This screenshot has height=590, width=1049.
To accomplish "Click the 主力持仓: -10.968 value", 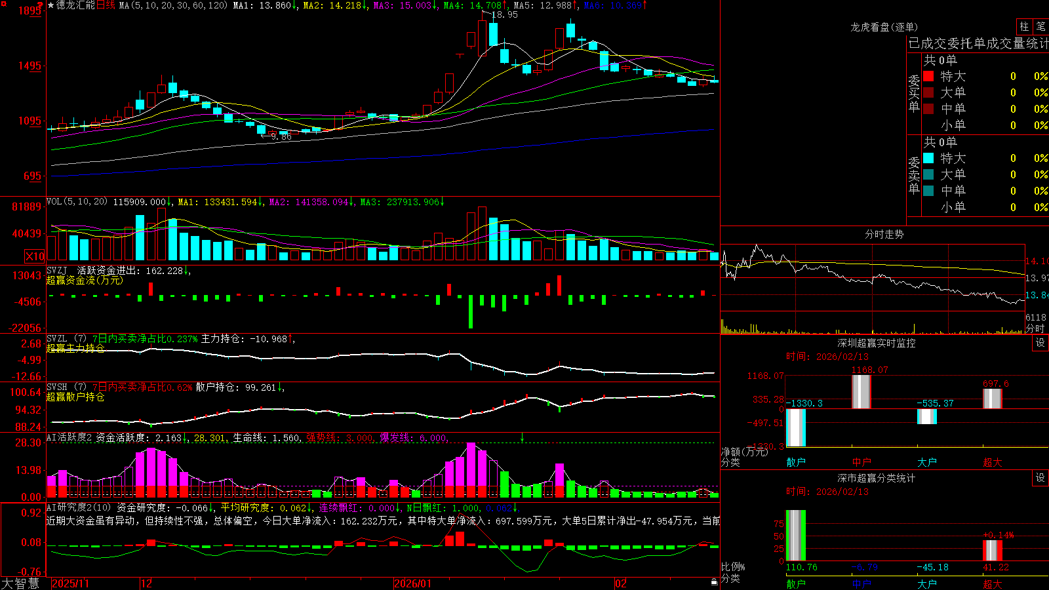I will (x=244, y=339).
